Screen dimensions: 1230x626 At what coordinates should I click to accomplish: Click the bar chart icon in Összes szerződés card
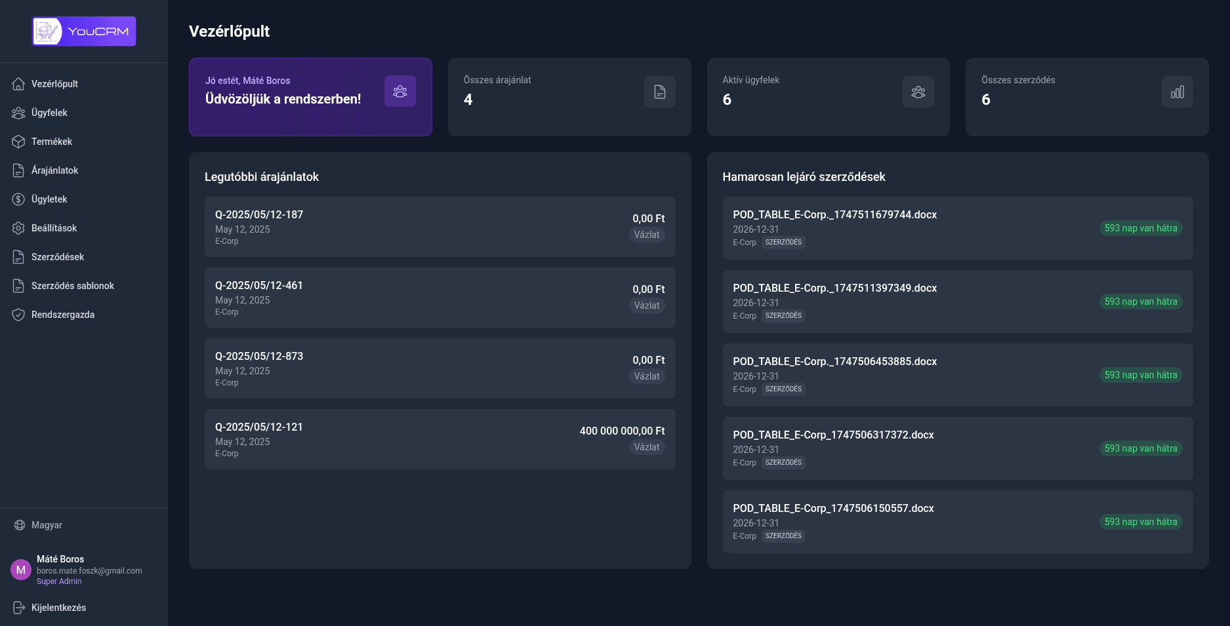click(x=1178, y=92)
